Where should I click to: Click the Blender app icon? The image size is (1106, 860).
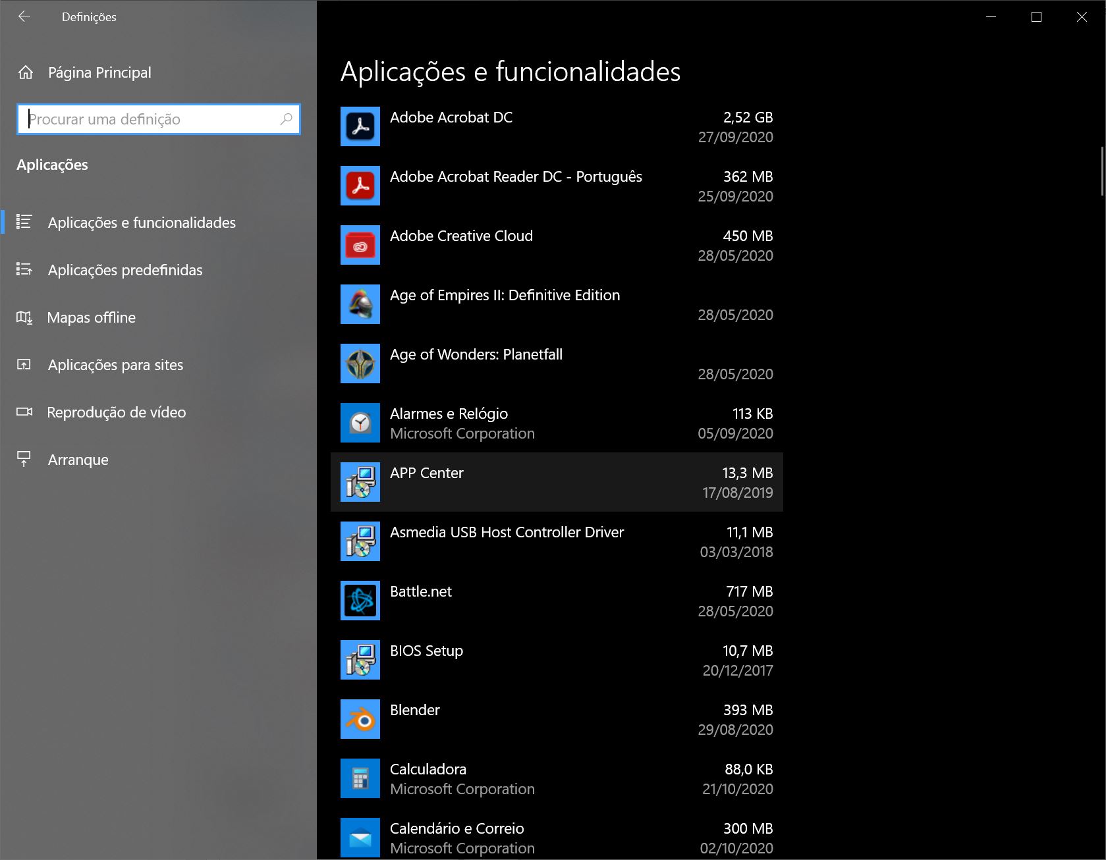click(x=360, y=719)
